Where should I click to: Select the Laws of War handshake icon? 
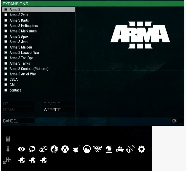[x=98, y=149]
